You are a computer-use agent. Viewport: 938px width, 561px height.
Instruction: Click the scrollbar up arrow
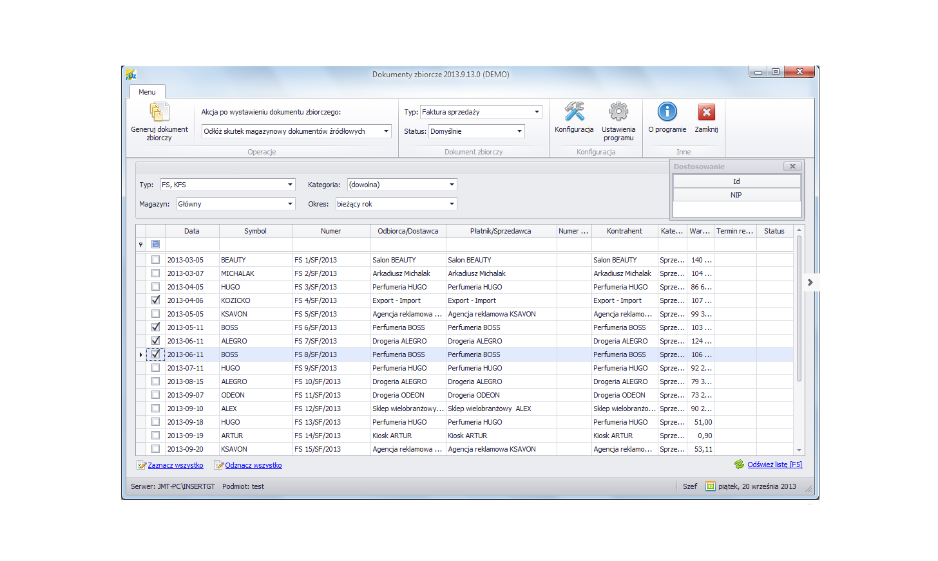799,230
